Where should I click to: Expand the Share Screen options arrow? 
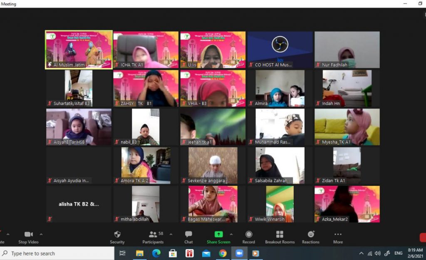click(x=231, y=234)
